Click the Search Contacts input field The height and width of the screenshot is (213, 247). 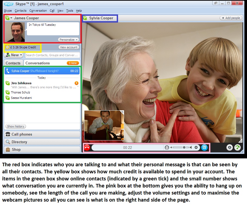(52, 55)
